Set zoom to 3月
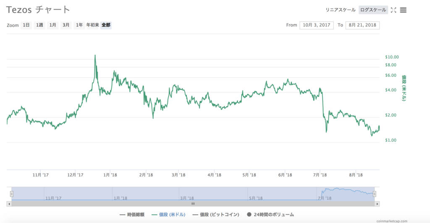This screenshot has height=223, width=430. tap(66, 25)
